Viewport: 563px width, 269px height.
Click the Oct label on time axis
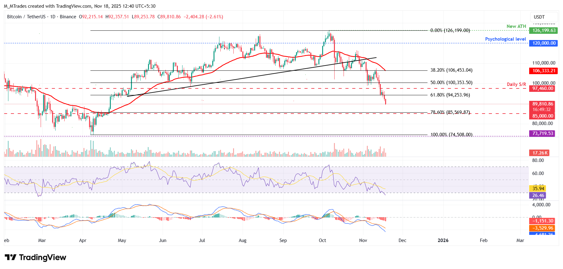point(322,240)
